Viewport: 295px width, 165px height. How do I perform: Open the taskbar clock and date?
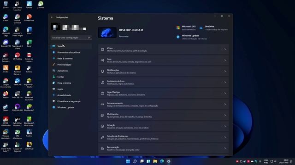[x=284, y=161]
